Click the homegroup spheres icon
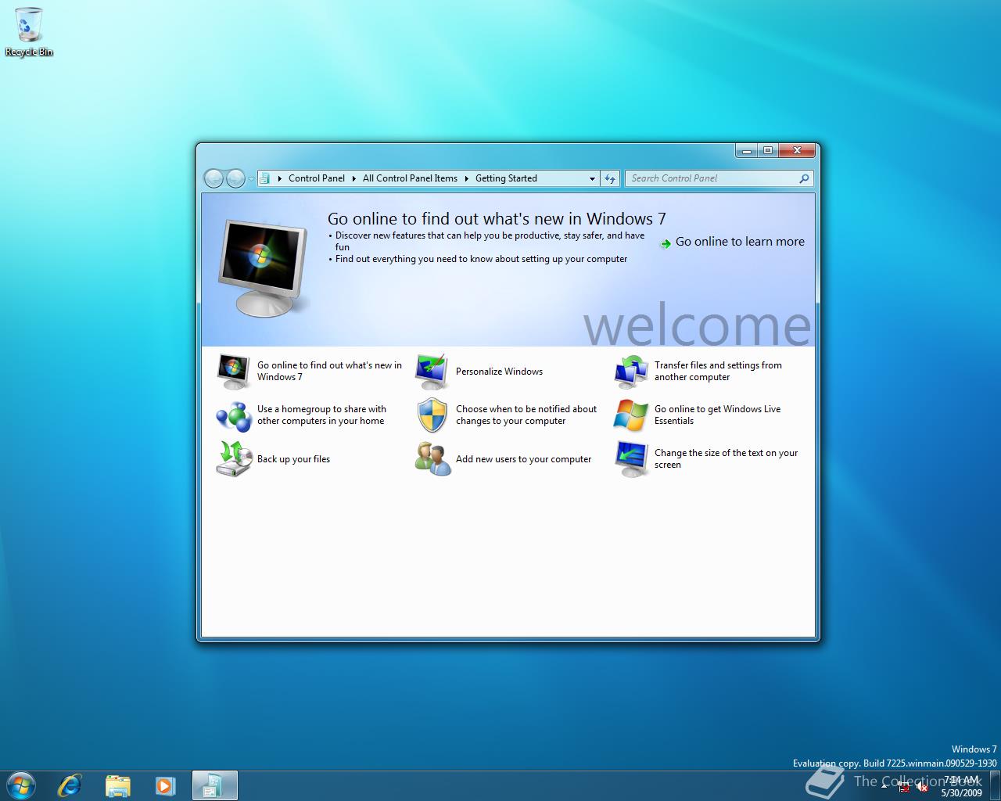 tap(233, 415)
